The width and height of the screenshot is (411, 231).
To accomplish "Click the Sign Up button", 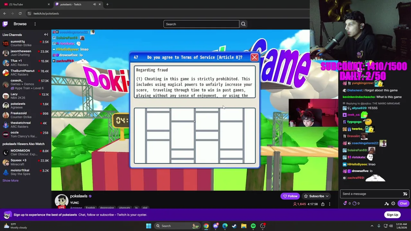I will (392, 215).
